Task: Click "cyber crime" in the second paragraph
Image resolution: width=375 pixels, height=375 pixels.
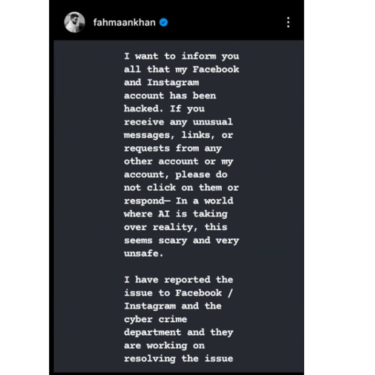Action: [x=155, y=319]
